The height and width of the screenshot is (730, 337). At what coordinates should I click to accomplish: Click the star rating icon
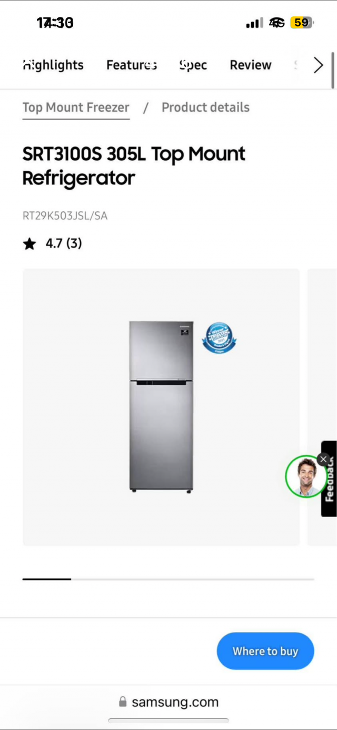point(29,244)
